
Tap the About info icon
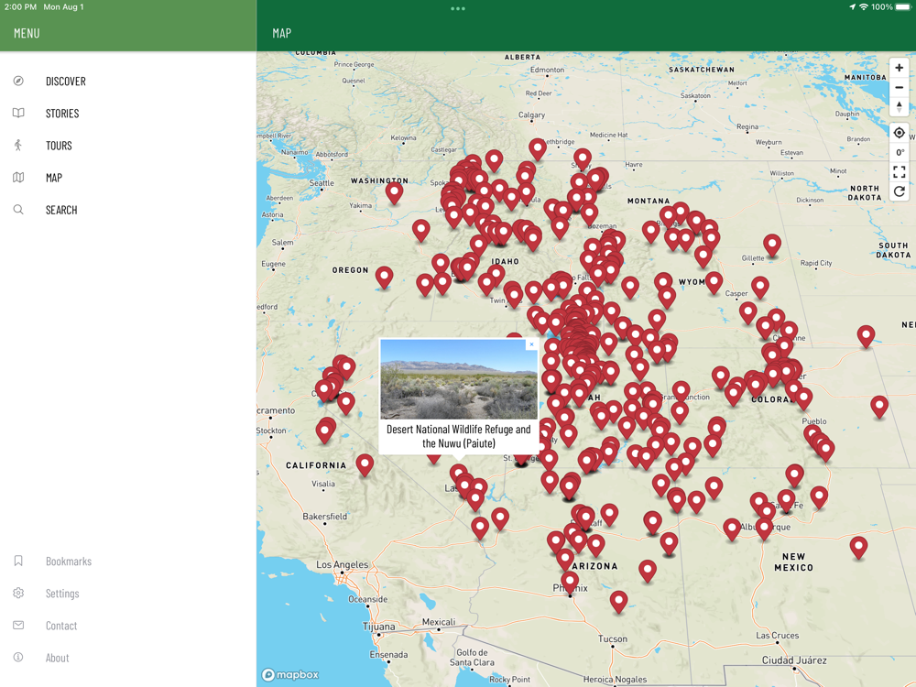click(x=18, y=657)
